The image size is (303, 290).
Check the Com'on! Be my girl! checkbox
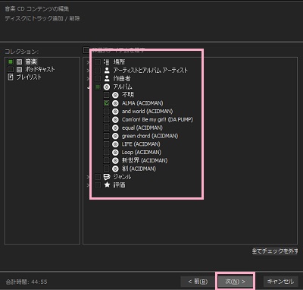(107, 119)
